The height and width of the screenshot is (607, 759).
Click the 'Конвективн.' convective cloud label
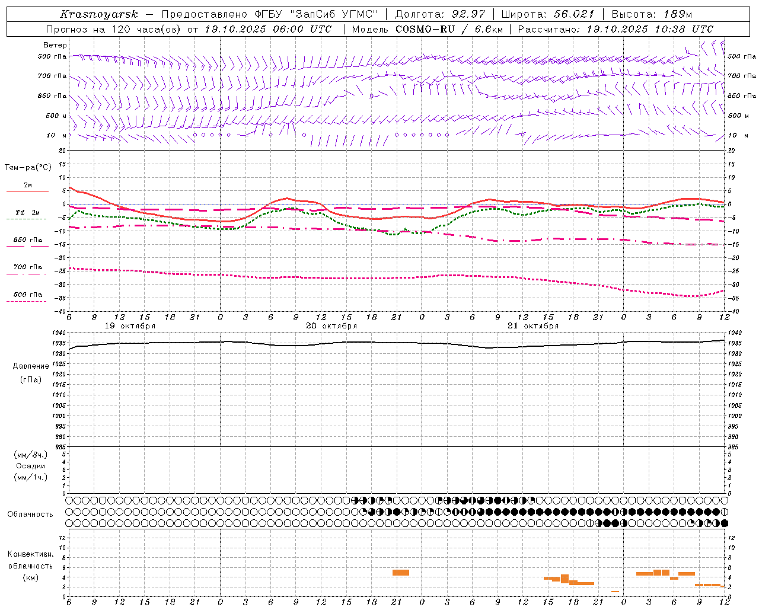click(31, 554)
